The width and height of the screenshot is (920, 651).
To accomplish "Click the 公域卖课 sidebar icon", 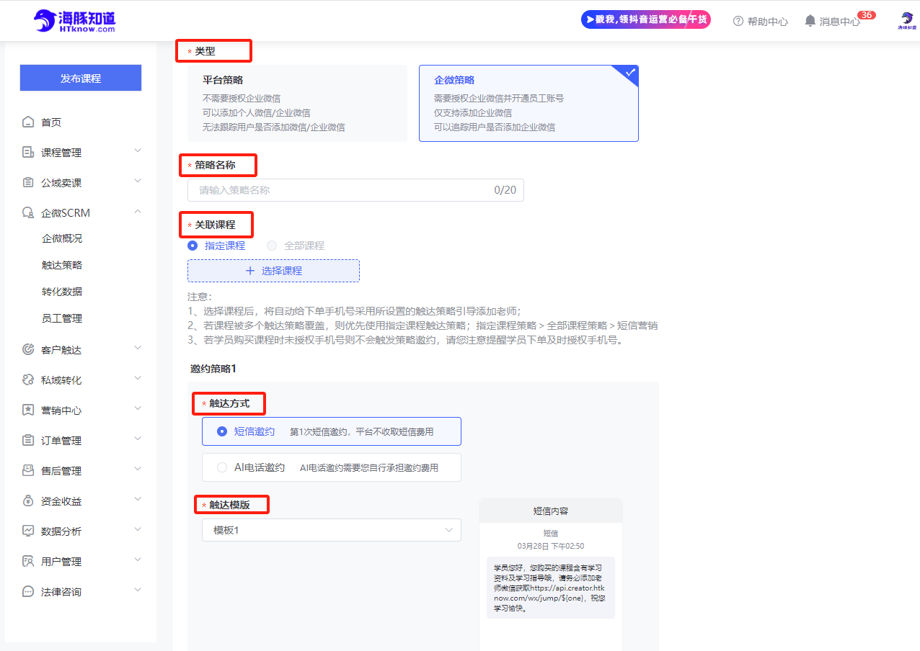I will click(28, 183).
